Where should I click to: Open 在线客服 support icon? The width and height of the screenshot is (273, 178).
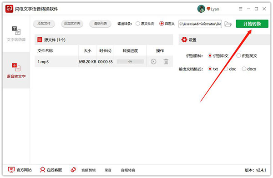tap(42, 170)
